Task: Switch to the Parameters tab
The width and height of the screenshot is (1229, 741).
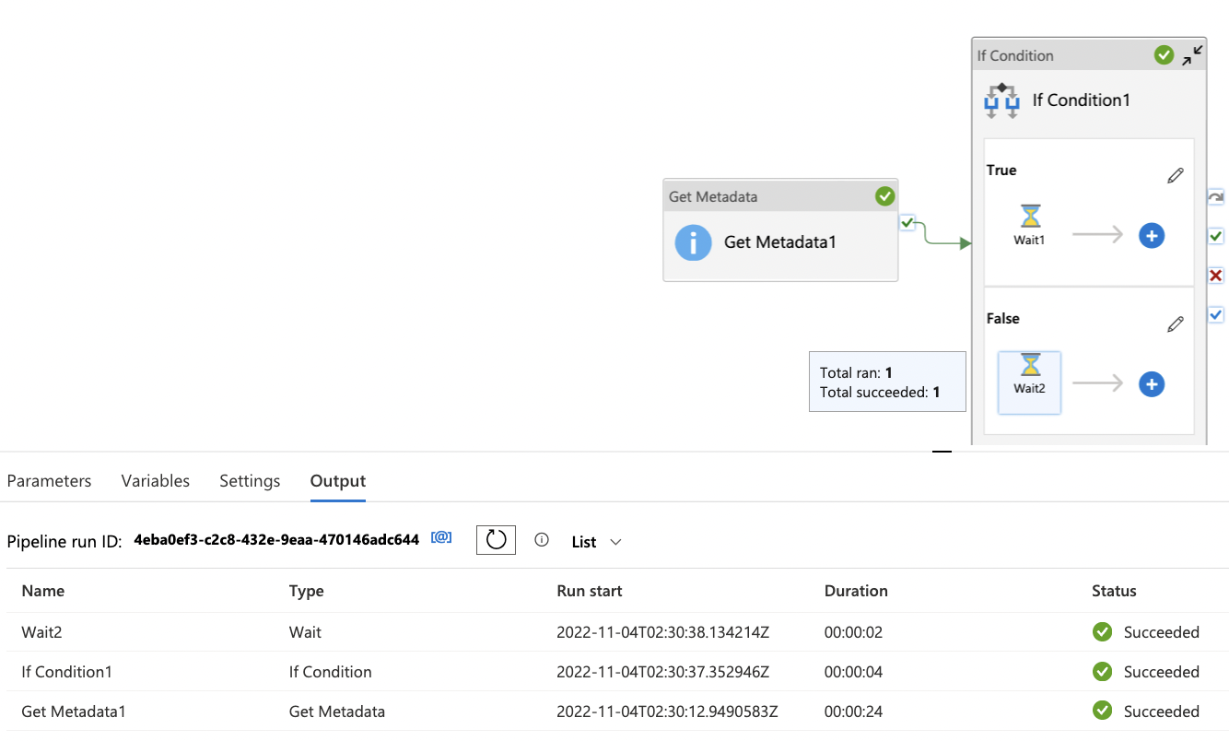Action: click(49, 481)
